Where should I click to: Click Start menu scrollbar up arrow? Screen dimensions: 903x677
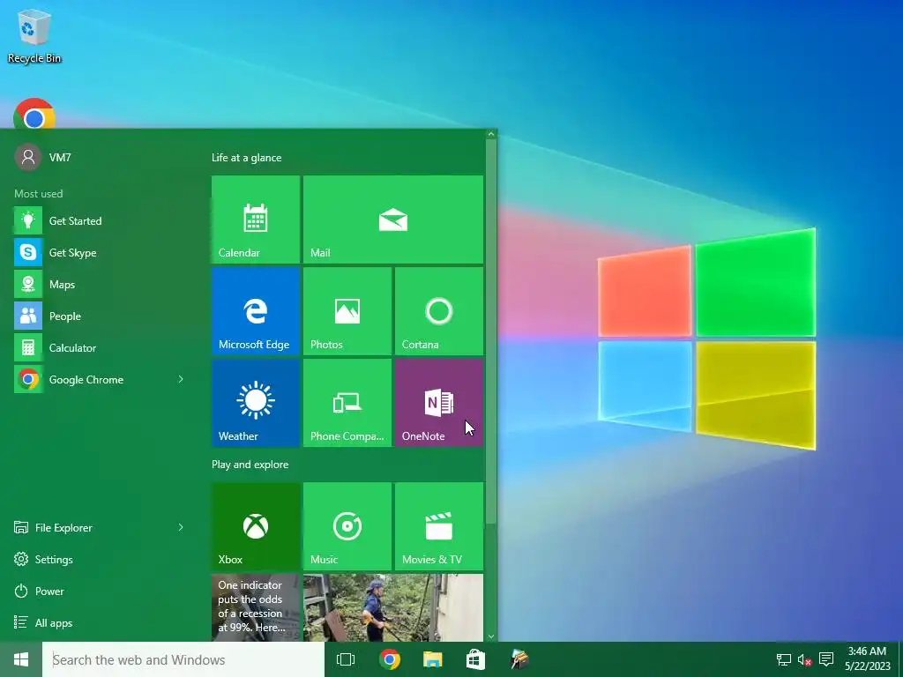[490, 134]
